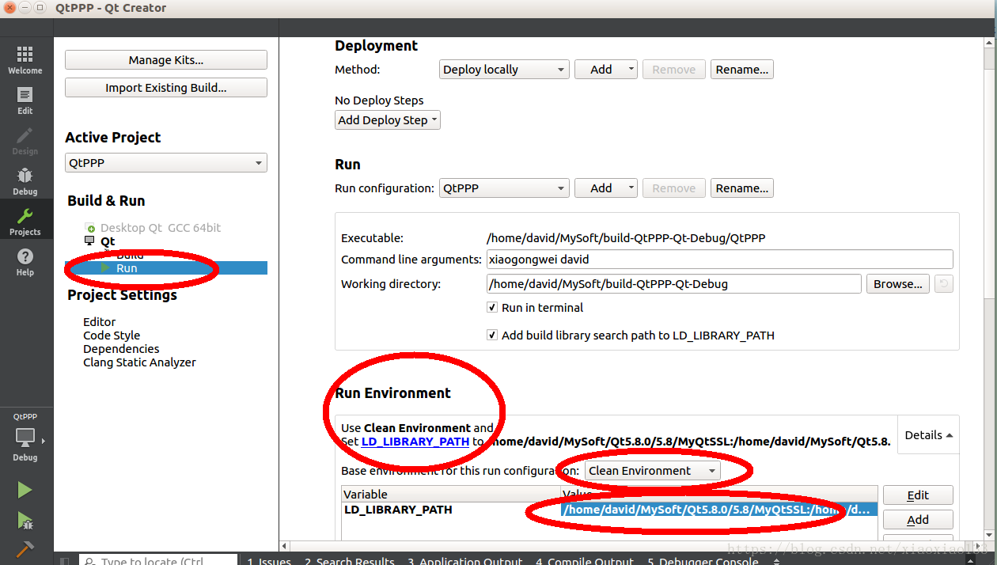Click Import Existing Build button

pyautogui.click(x=166, y=88)
